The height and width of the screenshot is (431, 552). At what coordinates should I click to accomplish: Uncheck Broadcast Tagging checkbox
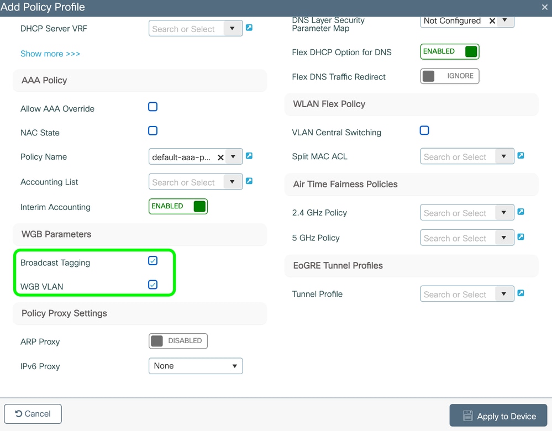pyautogui.click(x=153, y=261)
